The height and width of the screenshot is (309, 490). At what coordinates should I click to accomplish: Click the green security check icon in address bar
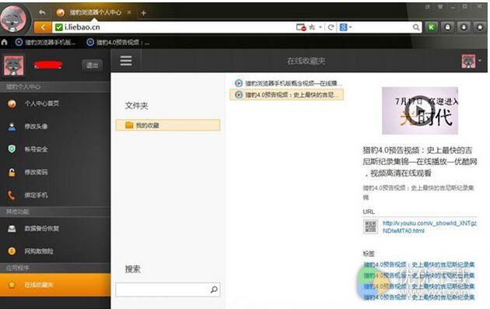pyautogui.click(x=59, y=27)
